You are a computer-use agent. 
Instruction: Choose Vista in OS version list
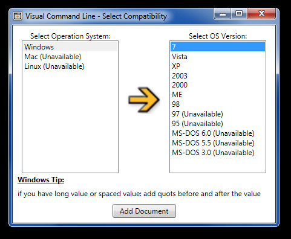[218, 57]
